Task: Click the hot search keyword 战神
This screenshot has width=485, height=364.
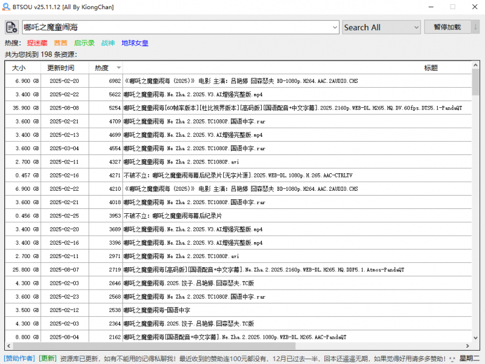Action: pos(108,43)
